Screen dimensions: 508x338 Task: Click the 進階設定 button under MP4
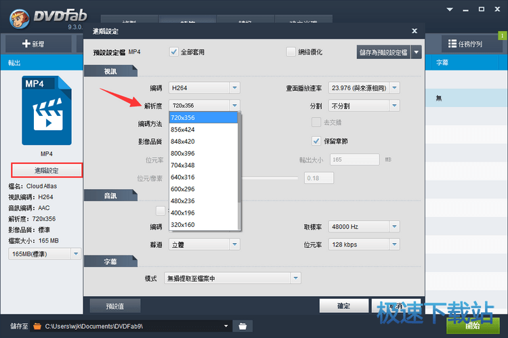click(x=47, y=171)
